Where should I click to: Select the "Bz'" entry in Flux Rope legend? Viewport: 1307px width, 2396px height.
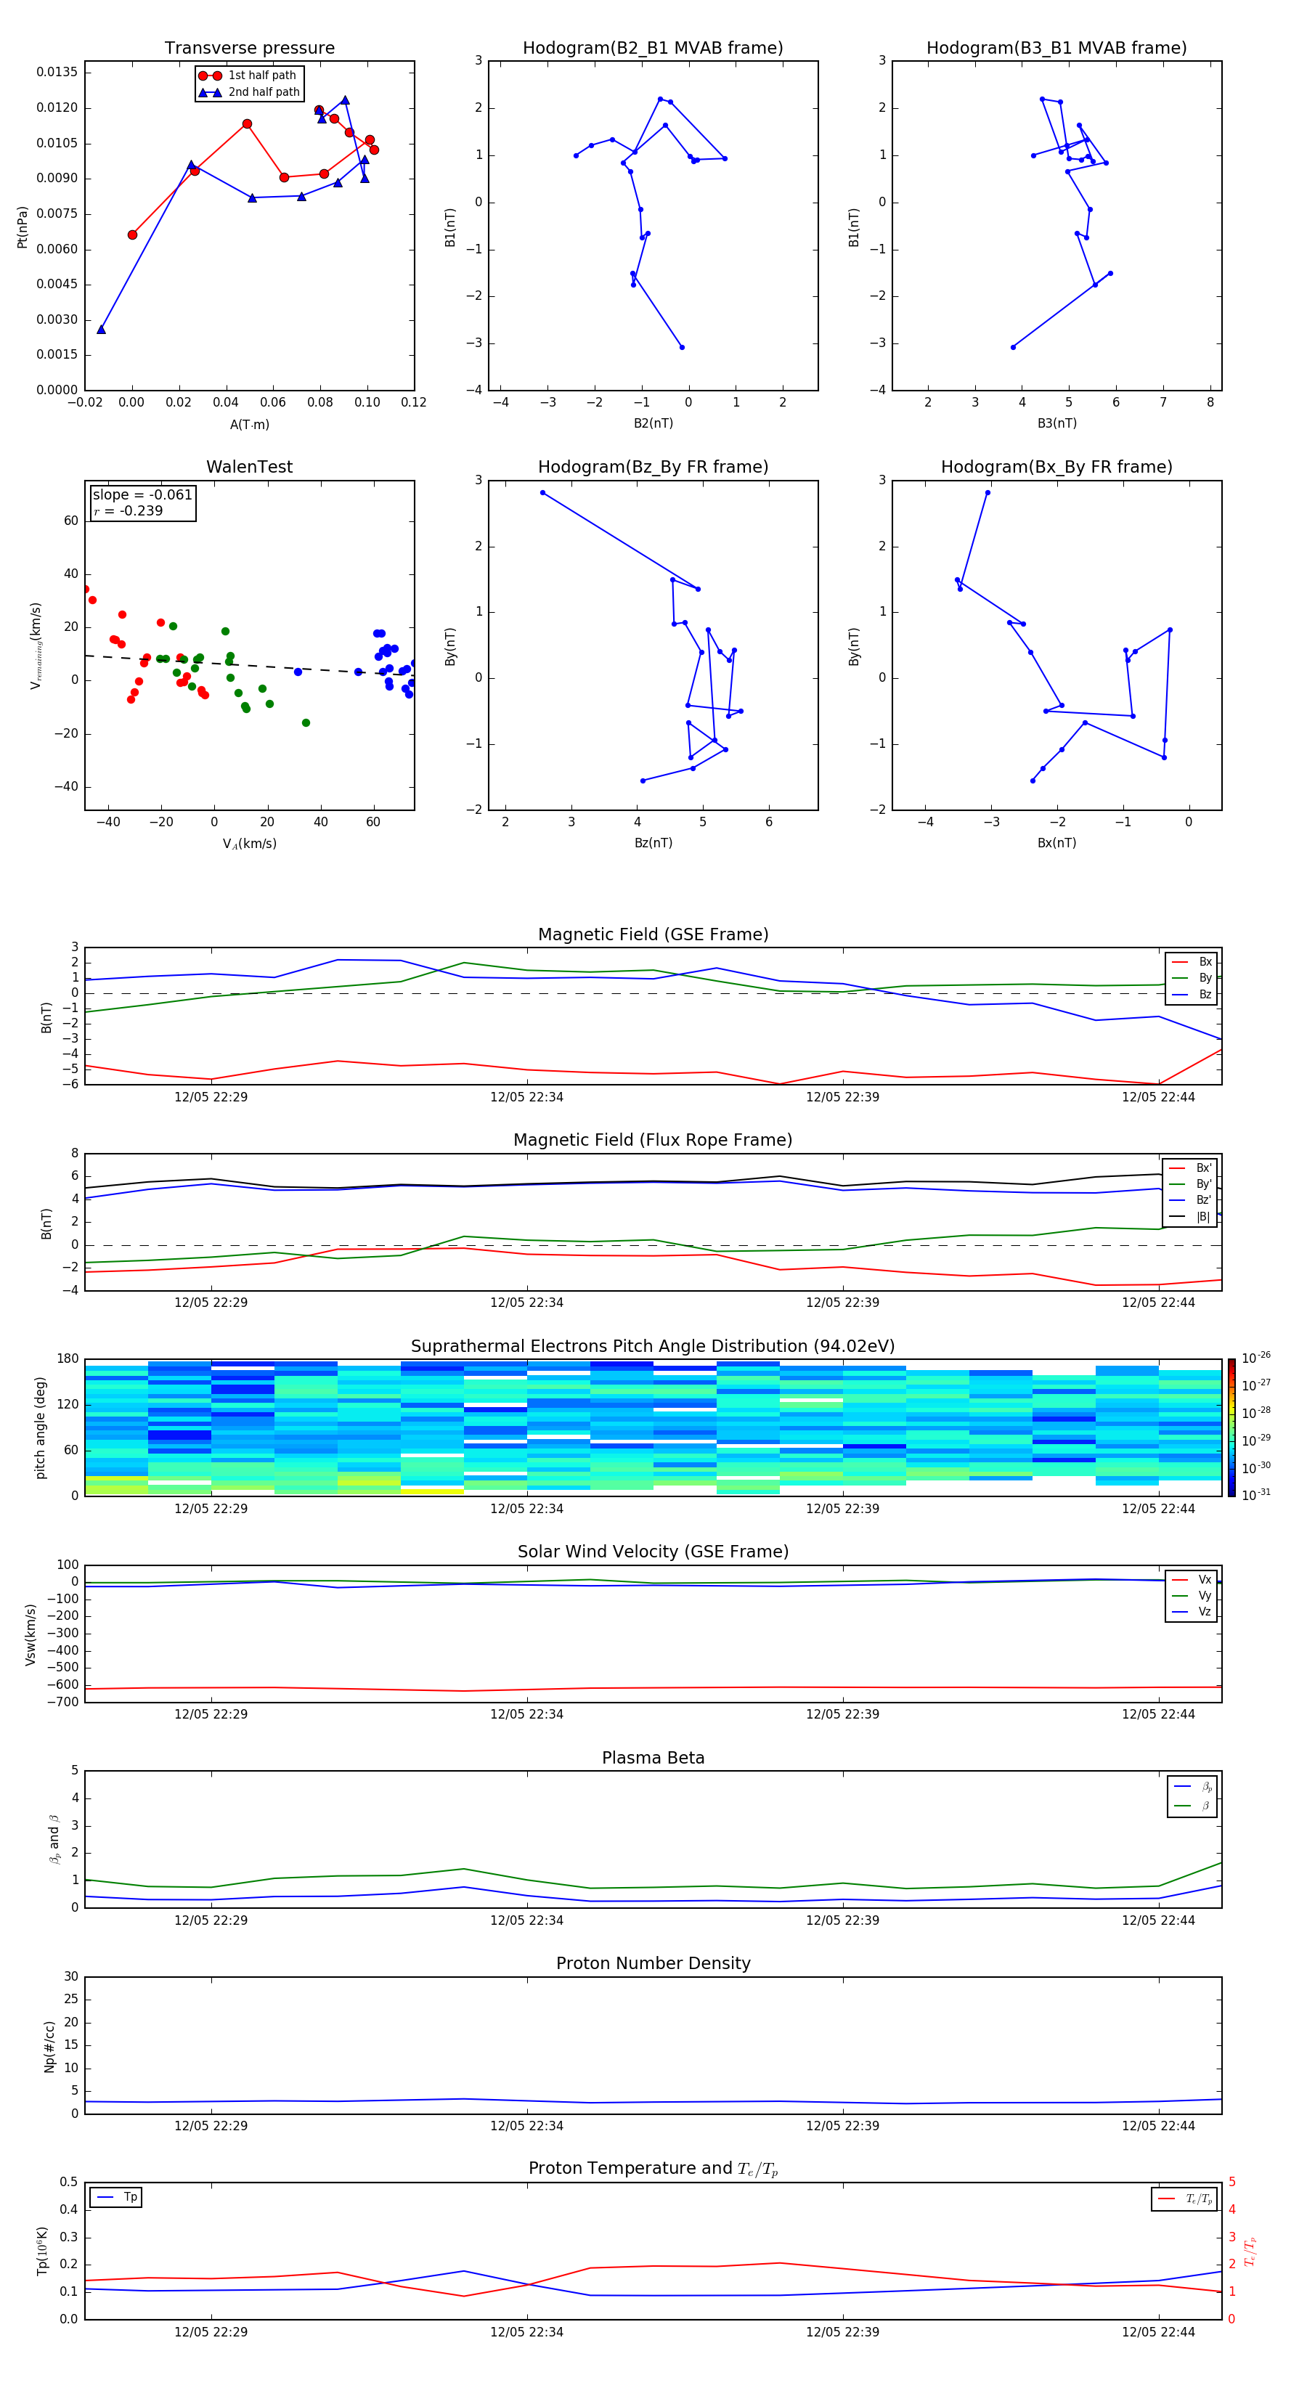point(1192,1200)
